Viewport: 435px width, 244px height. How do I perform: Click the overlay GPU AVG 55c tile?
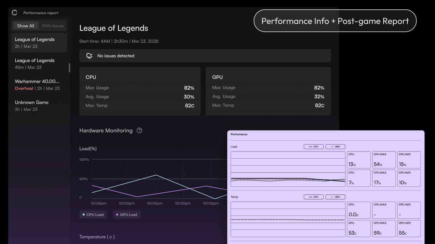click(x=409, y=228)
